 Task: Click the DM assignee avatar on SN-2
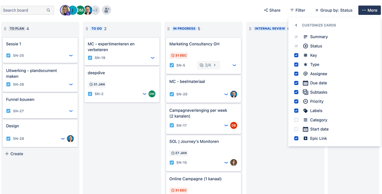[x=152, y=94]
